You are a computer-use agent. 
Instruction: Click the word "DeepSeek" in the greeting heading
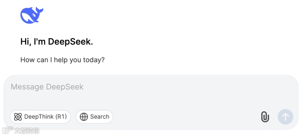(70, 42)
